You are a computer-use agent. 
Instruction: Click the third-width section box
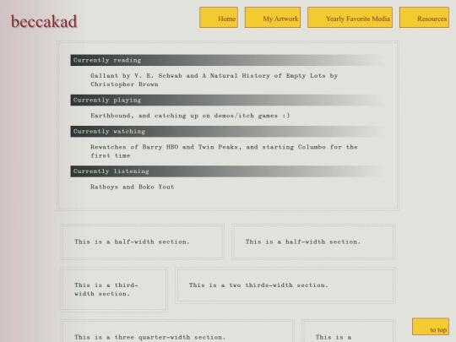click(114, 290)
